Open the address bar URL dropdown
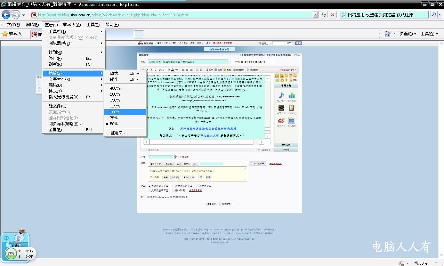The height and width of the screenshot is (266, 444). [x=315, y=15]
